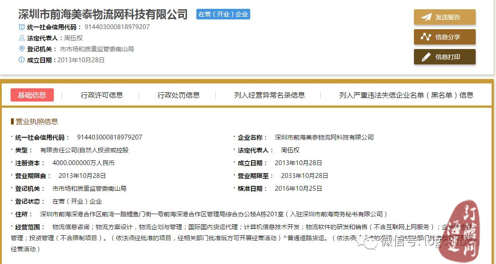Click the 营业期限自 date value
The width and height of the screenshot is (496, 264).
82,176
